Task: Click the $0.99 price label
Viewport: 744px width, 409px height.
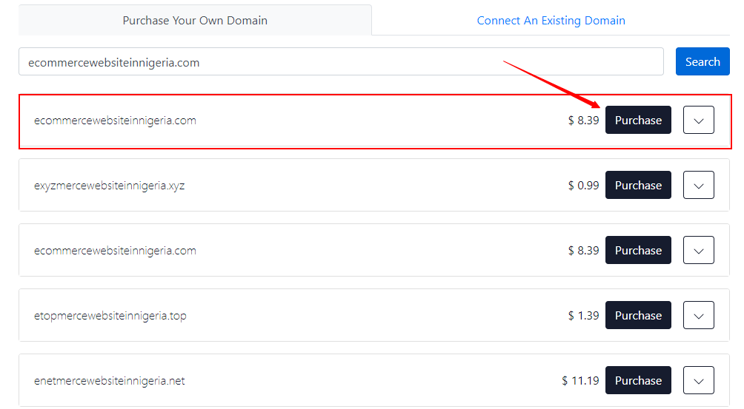Action: tap(584, 186)
